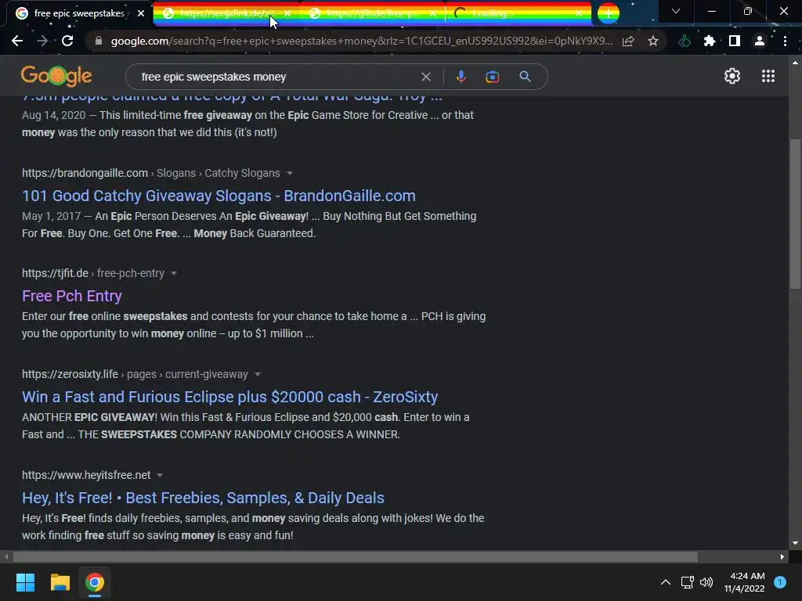Click the Google logo
Viewport: 802px width, 601px height.
56,76
